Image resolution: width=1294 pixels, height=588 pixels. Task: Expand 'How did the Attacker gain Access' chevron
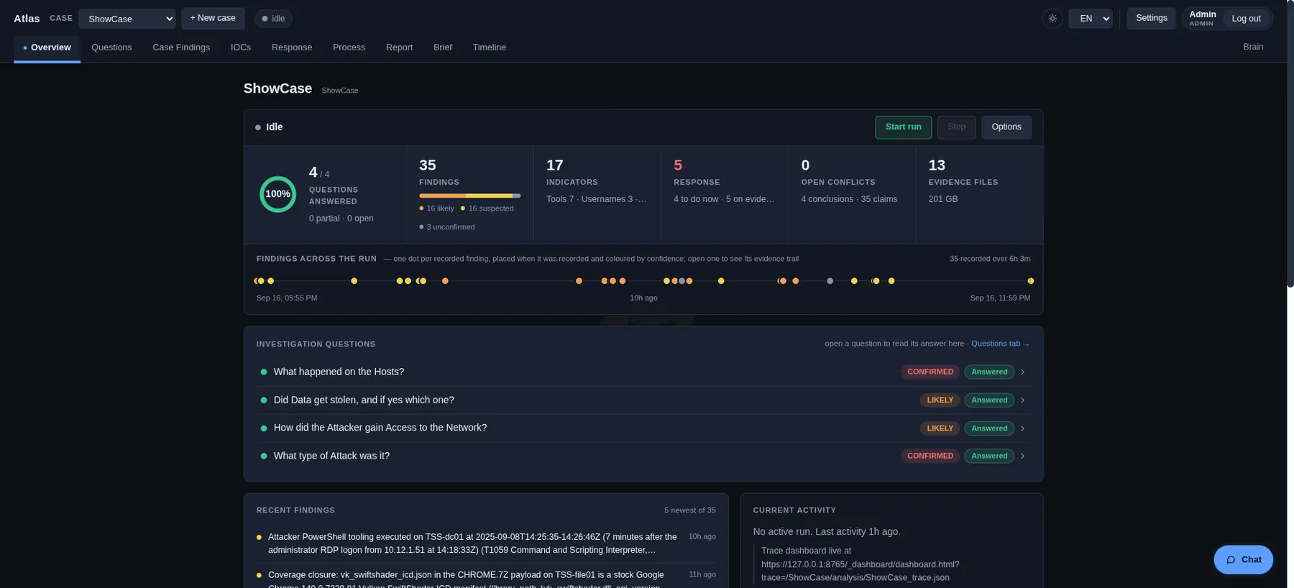coord(1022,428)
